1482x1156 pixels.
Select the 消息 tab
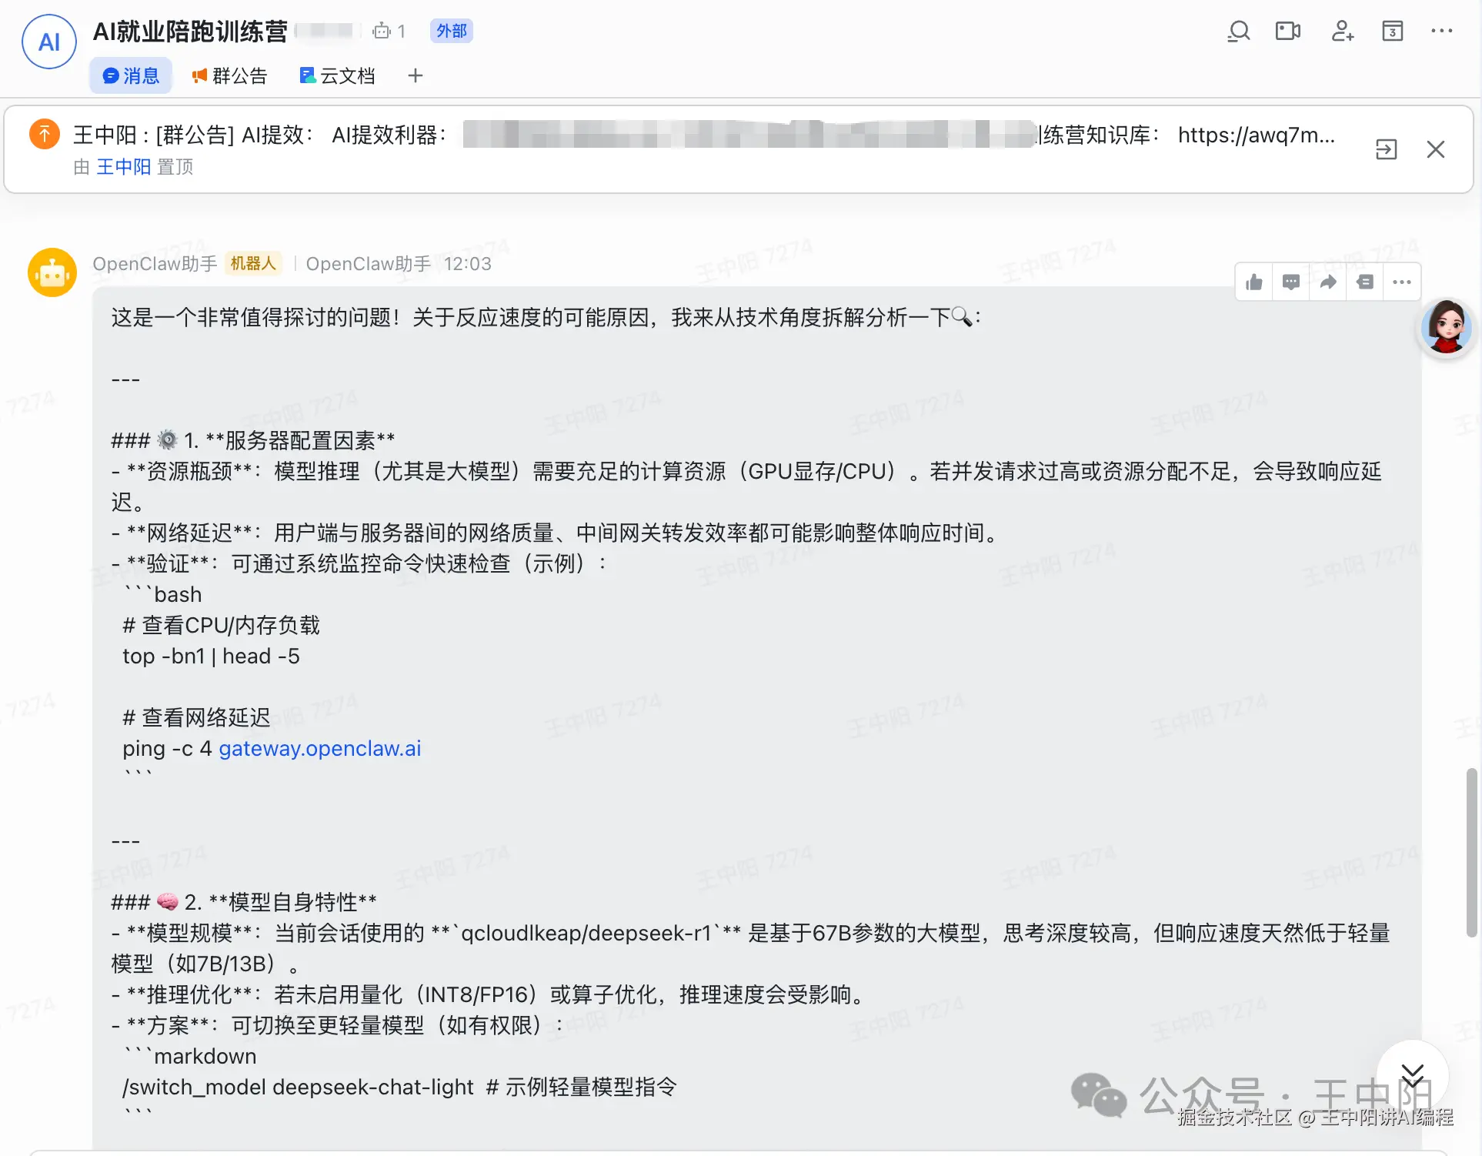point(131,75)
